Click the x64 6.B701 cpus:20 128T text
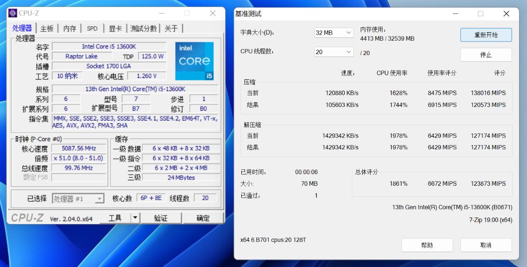The width and height of the screenshot is (527, 267). coord(273,240)
